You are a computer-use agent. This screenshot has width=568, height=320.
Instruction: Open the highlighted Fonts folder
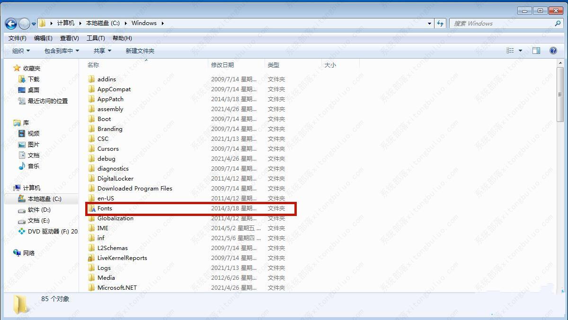(105, 208)
